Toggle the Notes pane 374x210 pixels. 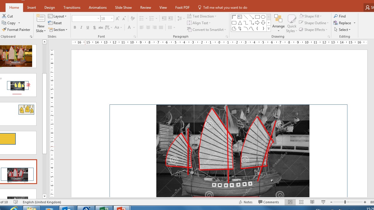[246, 202]
